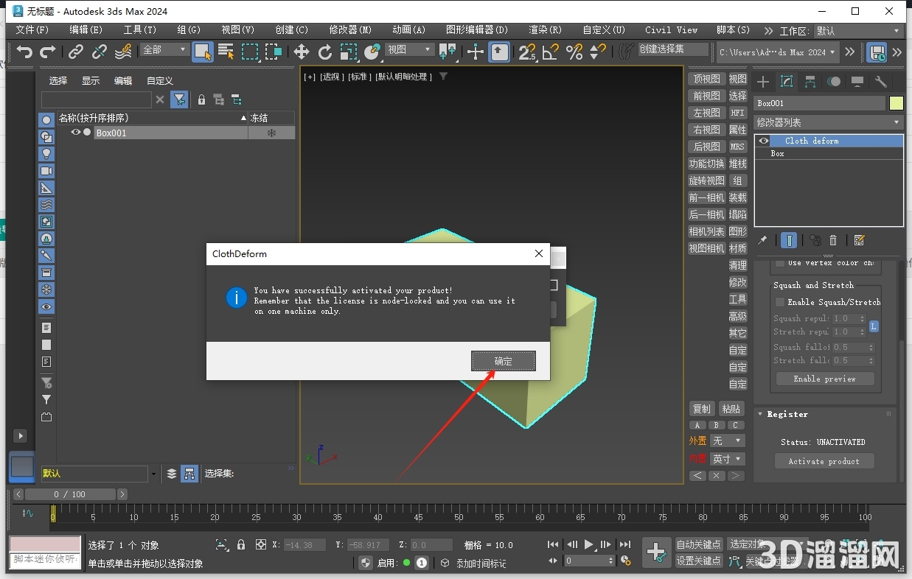Toggle Spinner Snap
Image resolution: width=912 pixels, height=579 pixels.
[x=598, y=52]
